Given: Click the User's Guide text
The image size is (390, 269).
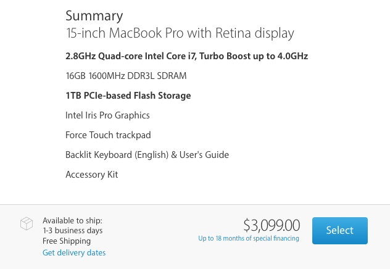Looking at the screenshot, I should pyautogui.click(x=204, y=155).
